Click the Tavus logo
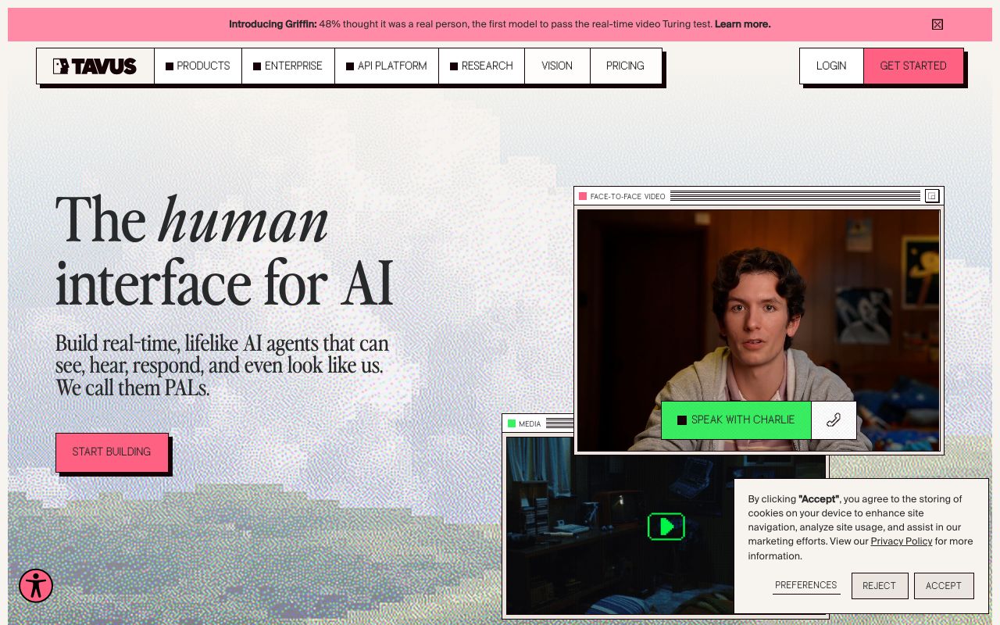 [x=95, y=66]
